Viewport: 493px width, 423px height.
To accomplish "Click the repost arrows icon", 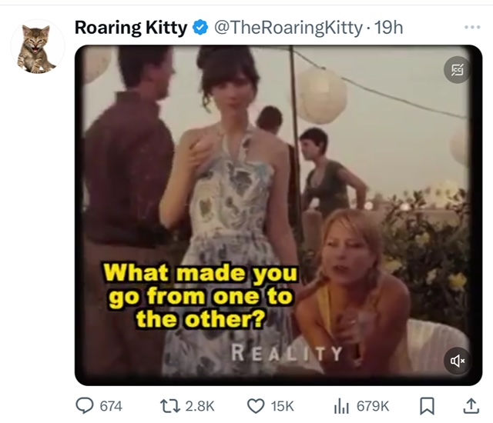I will coord(172,405).
